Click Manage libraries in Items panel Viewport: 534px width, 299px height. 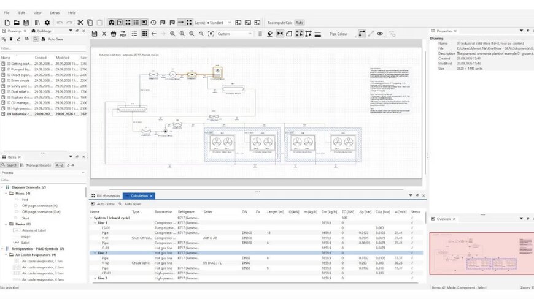(36, 165)
